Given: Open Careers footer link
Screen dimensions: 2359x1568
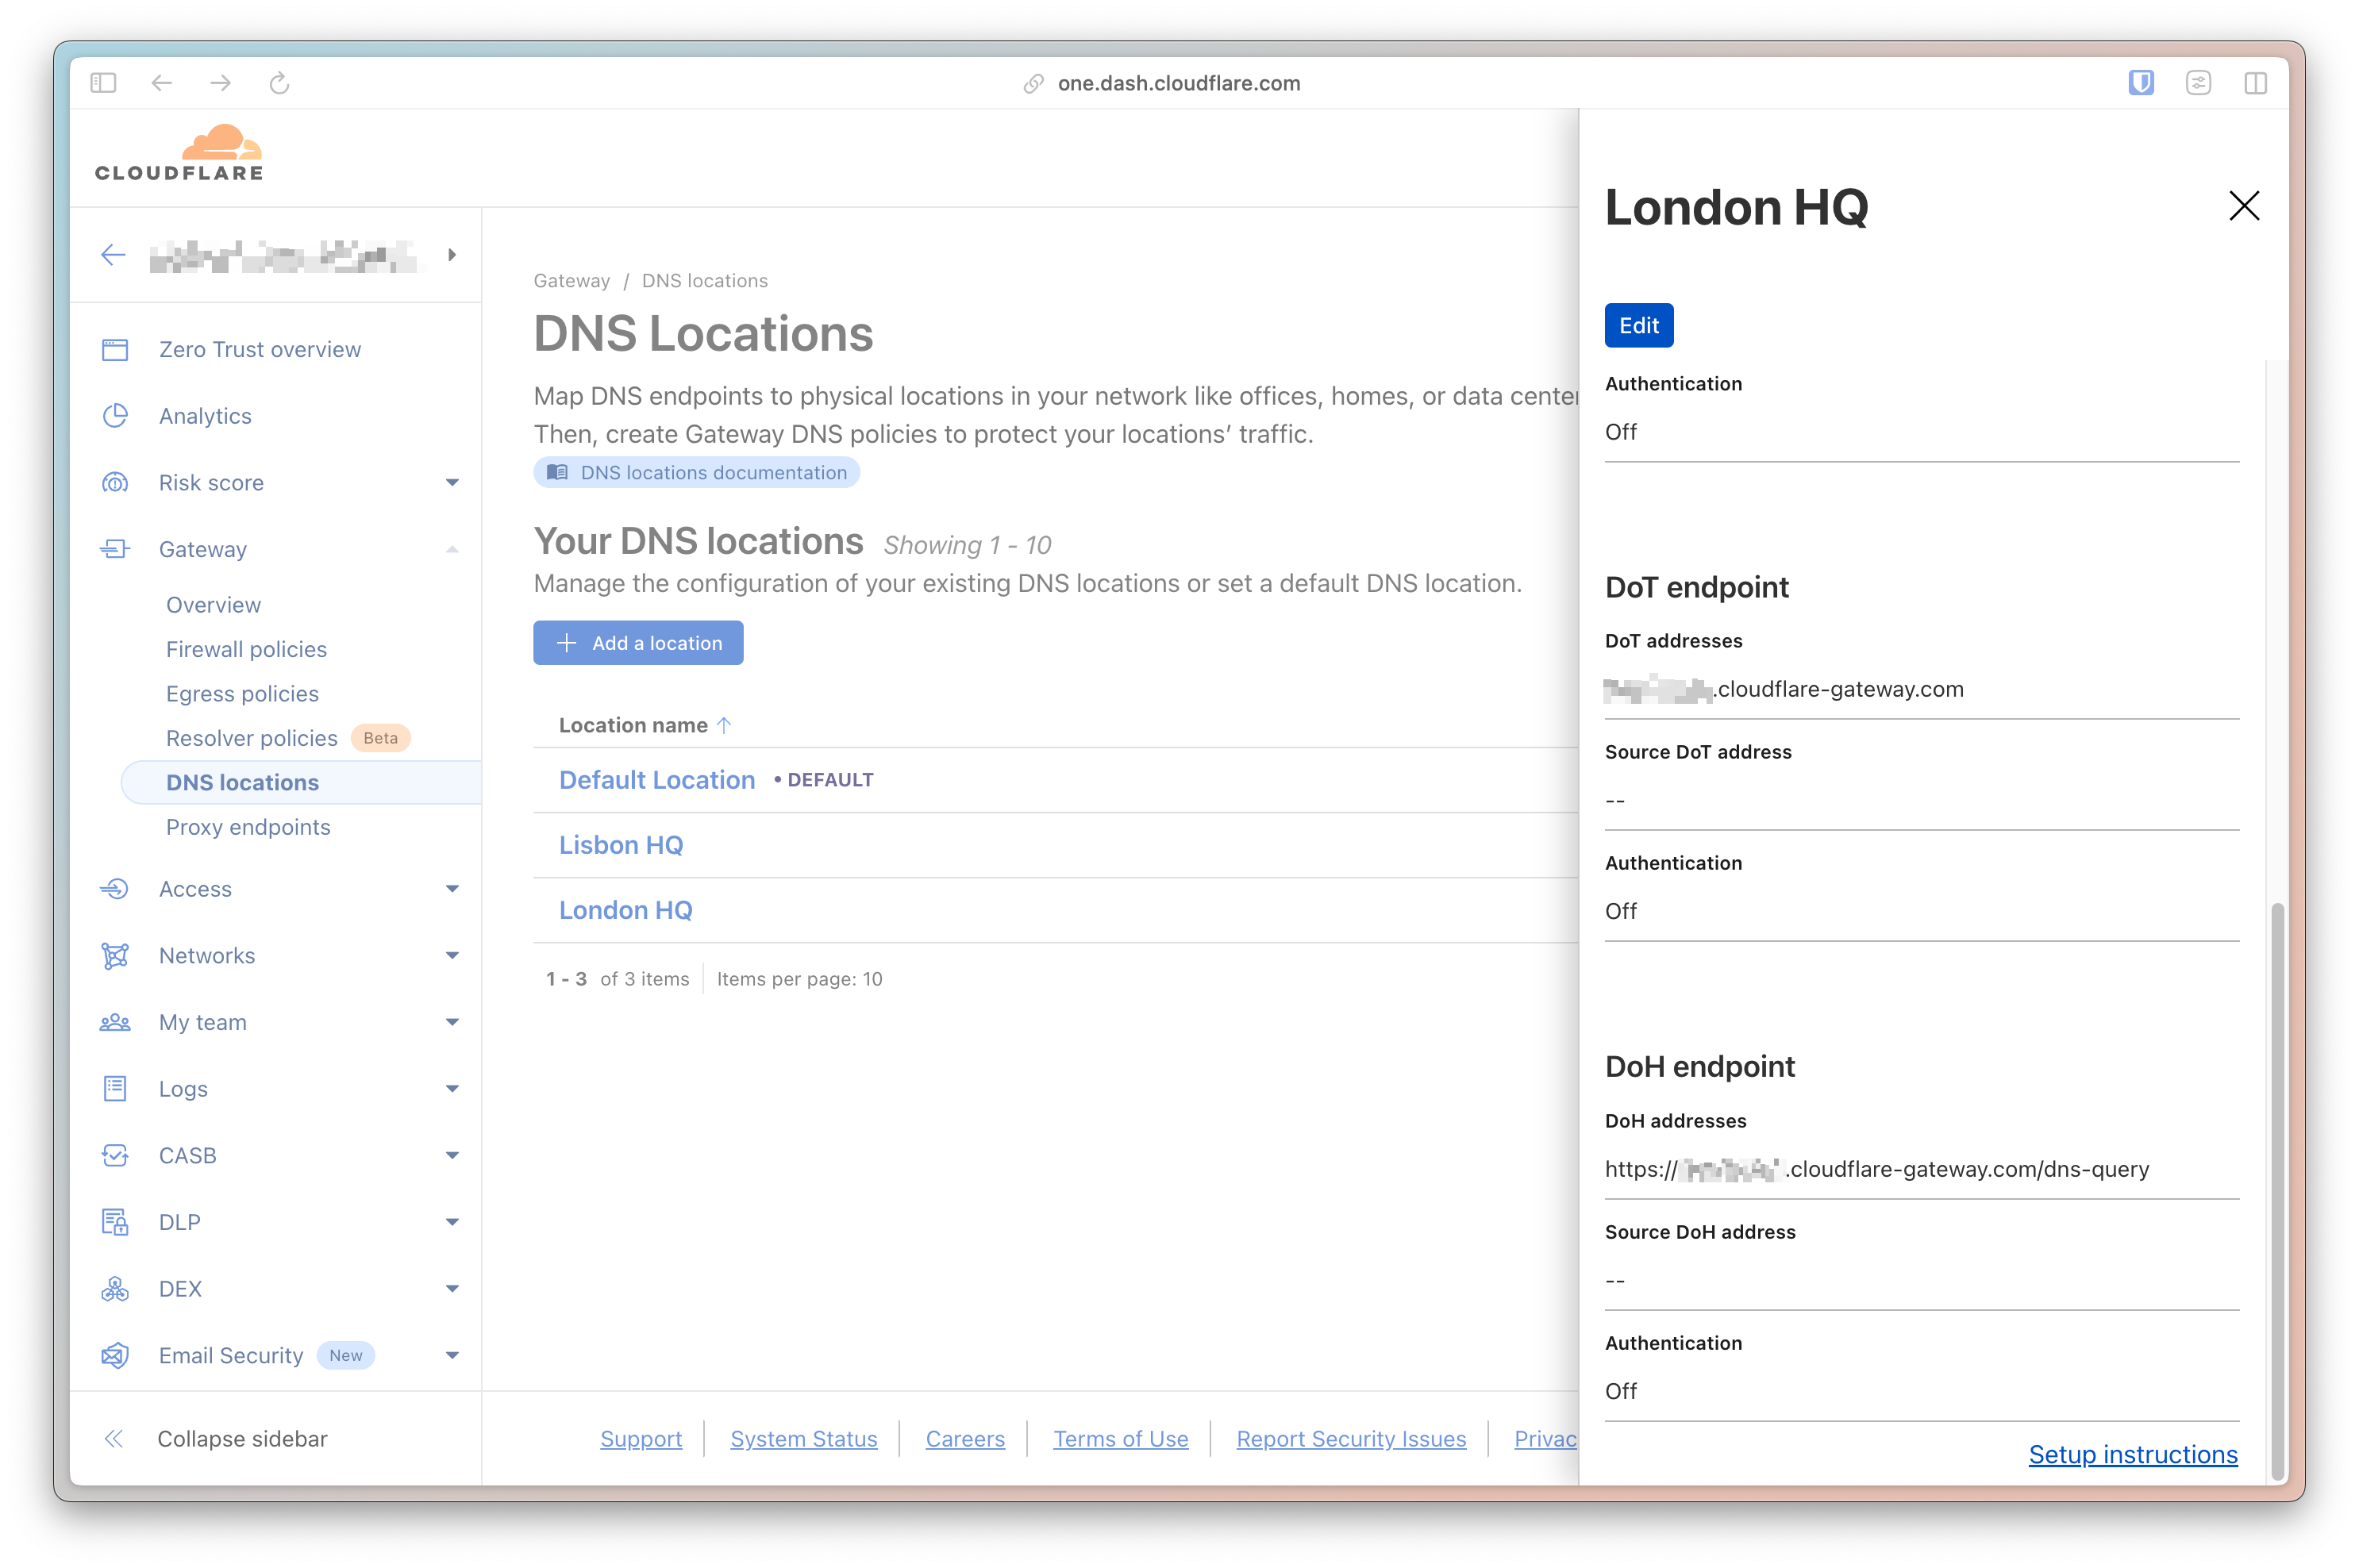Looking at the screenshot, I should click(965, 1439).
